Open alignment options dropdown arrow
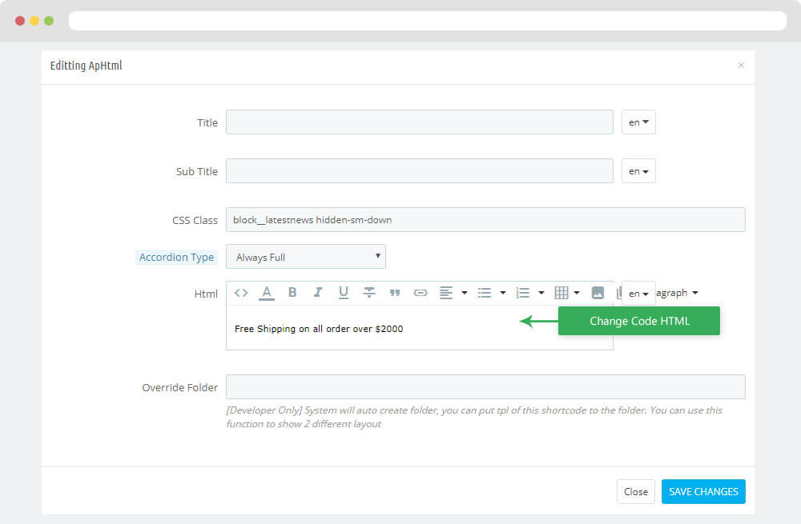The width and height of the screenshot is (801, 524). pos(465,293)
